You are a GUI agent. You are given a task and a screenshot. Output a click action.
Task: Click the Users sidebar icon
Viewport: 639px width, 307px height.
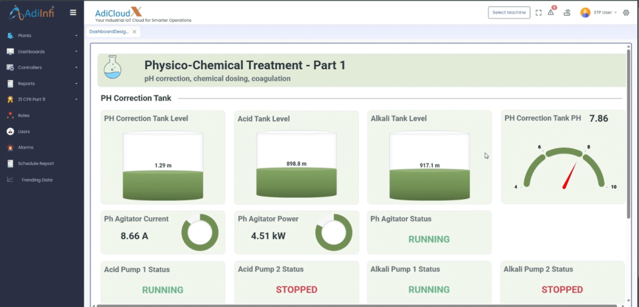[10, 132]
